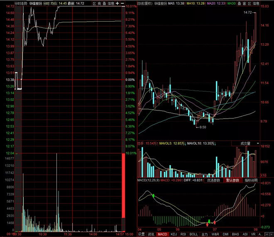Click the MACD(12,26,9) parameter label
The image size is (274, 237).
click(148, 180)
